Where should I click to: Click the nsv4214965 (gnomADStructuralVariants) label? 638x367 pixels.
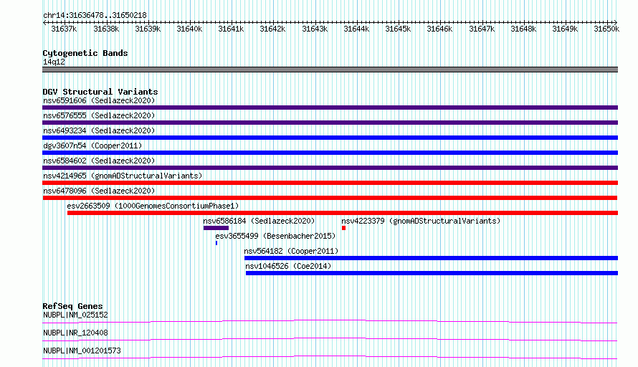click(x=123, y=176)
